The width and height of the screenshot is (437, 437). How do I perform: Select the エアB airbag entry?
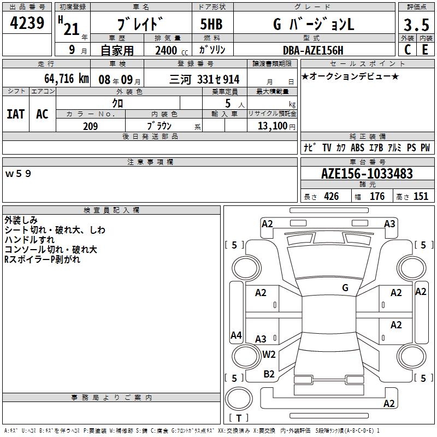[376, 147]
